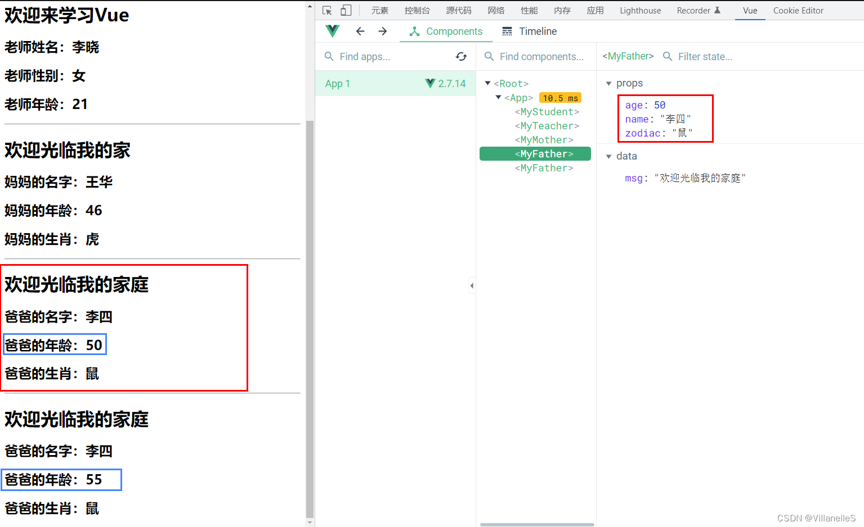Image resolution: width=864 pixels, height=527 pixels.
Task: Click the Vue logo icon
Action: click(x=333, y=31)
